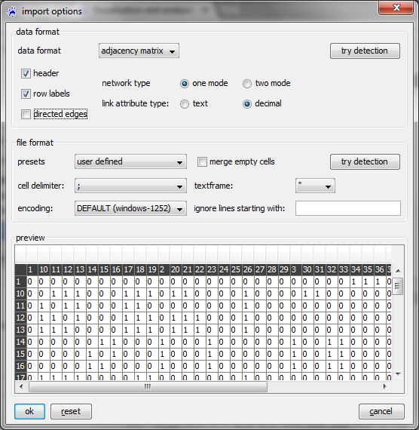Enable the directed edges checkbox

(26, 114)
